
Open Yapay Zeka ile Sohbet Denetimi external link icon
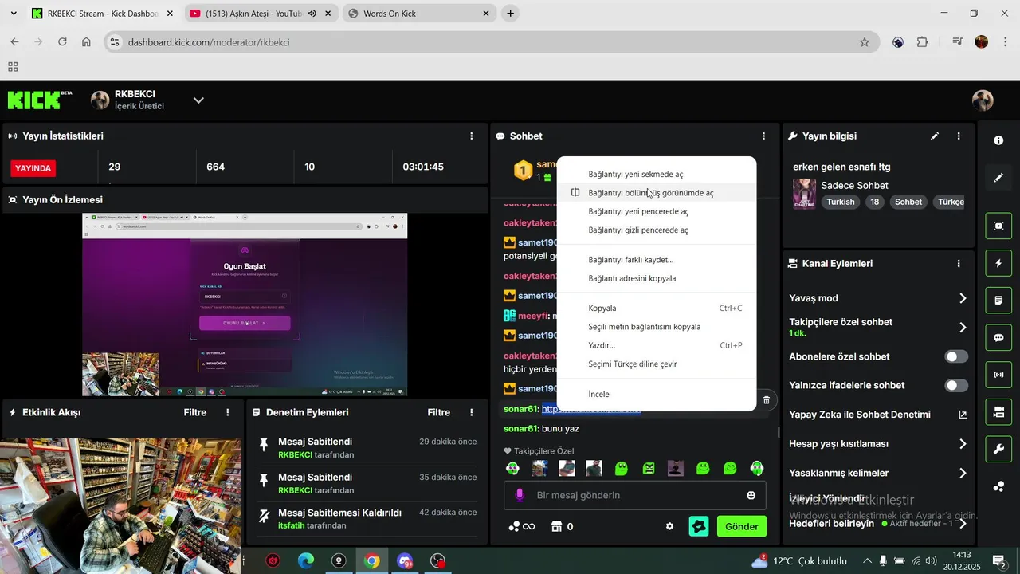(x=963, y=415)
